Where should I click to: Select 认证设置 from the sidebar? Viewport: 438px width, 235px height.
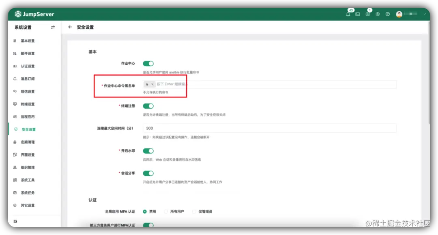(28, 66)
